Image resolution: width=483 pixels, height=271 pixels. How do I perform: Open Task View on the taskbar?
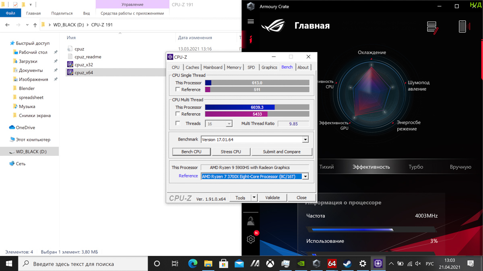point(175,264)
